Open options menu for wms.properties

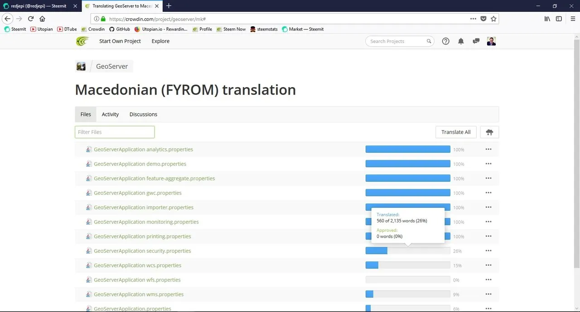point(488,294)
